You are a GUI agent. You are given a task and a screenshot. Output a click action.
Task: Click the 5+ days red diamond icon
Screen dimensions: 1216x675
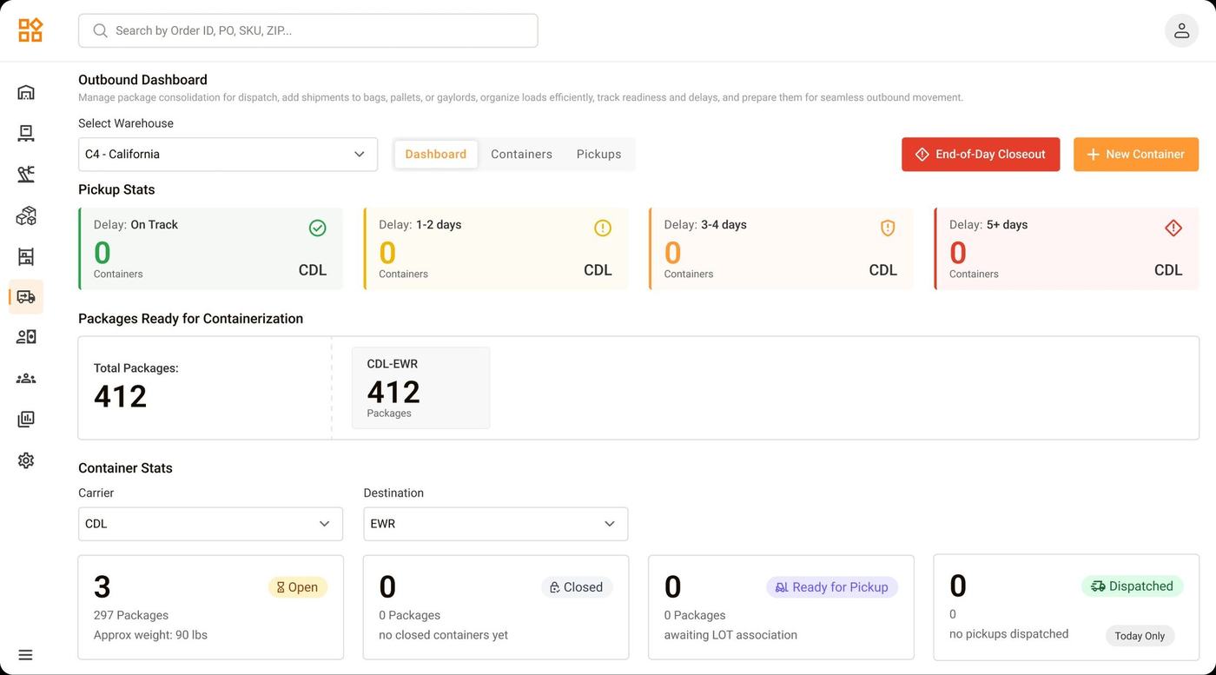pyautogui.click(x=1173, y=228)
